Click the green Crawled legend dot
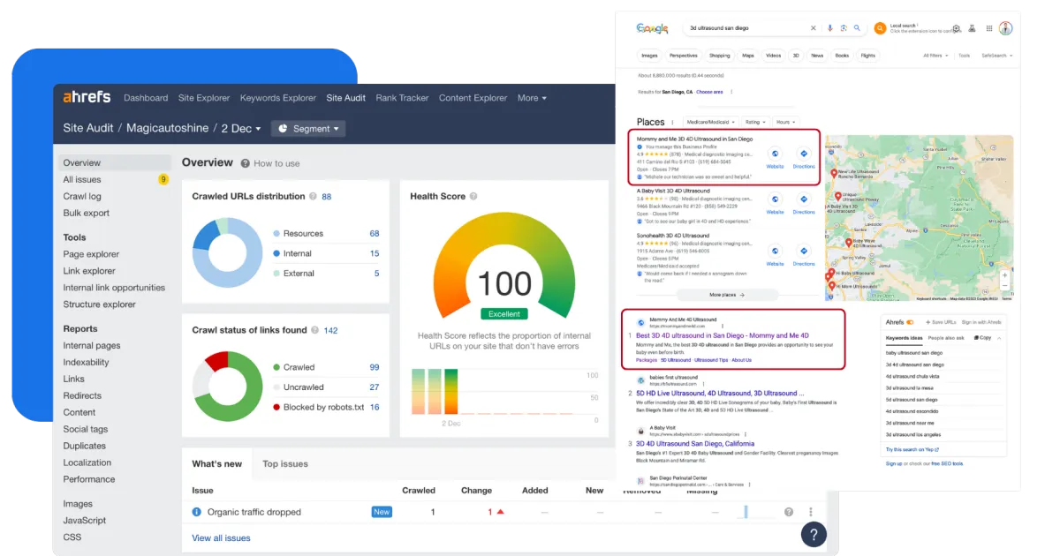Viewport: 1060px width, 556px height. pos(276,367)
